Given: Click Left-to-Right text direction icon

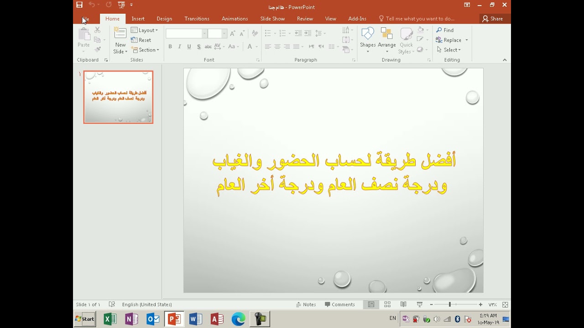Looking at the screenshot, I should [x=312, y=46].
